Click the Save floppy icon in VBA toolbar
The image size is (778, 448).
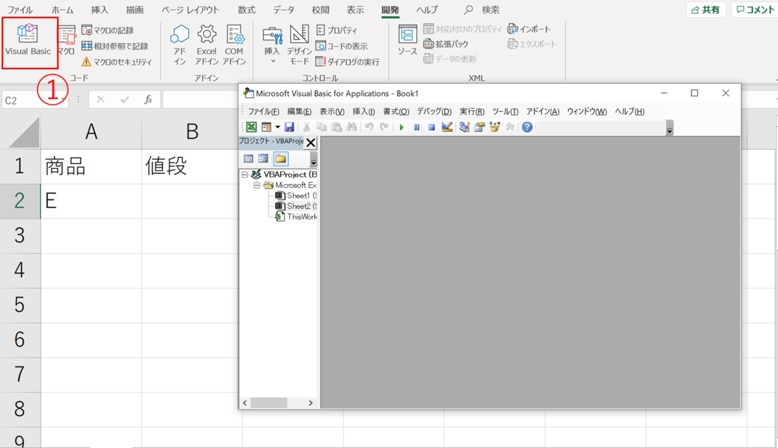tap(289, 127)
